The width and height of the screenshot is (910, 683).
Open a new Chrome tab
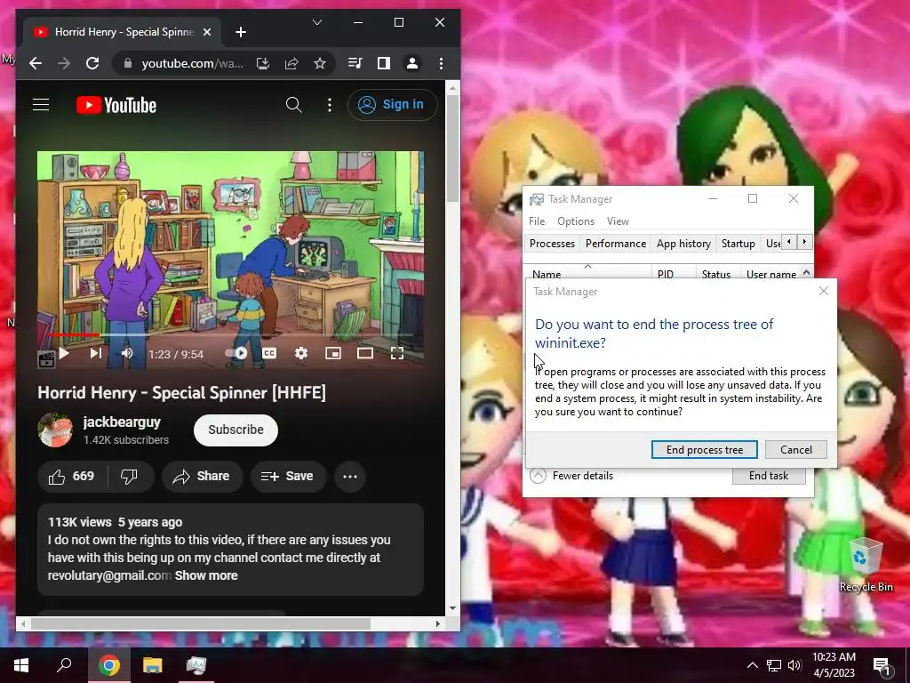tap(241, 33)
